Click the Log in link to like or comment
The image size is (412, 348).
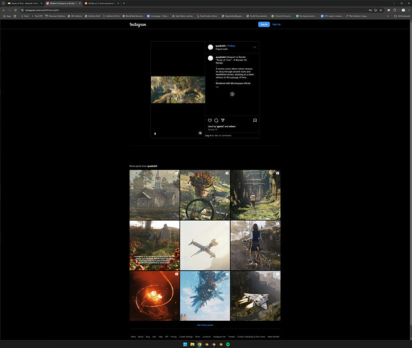coord(208,135)
